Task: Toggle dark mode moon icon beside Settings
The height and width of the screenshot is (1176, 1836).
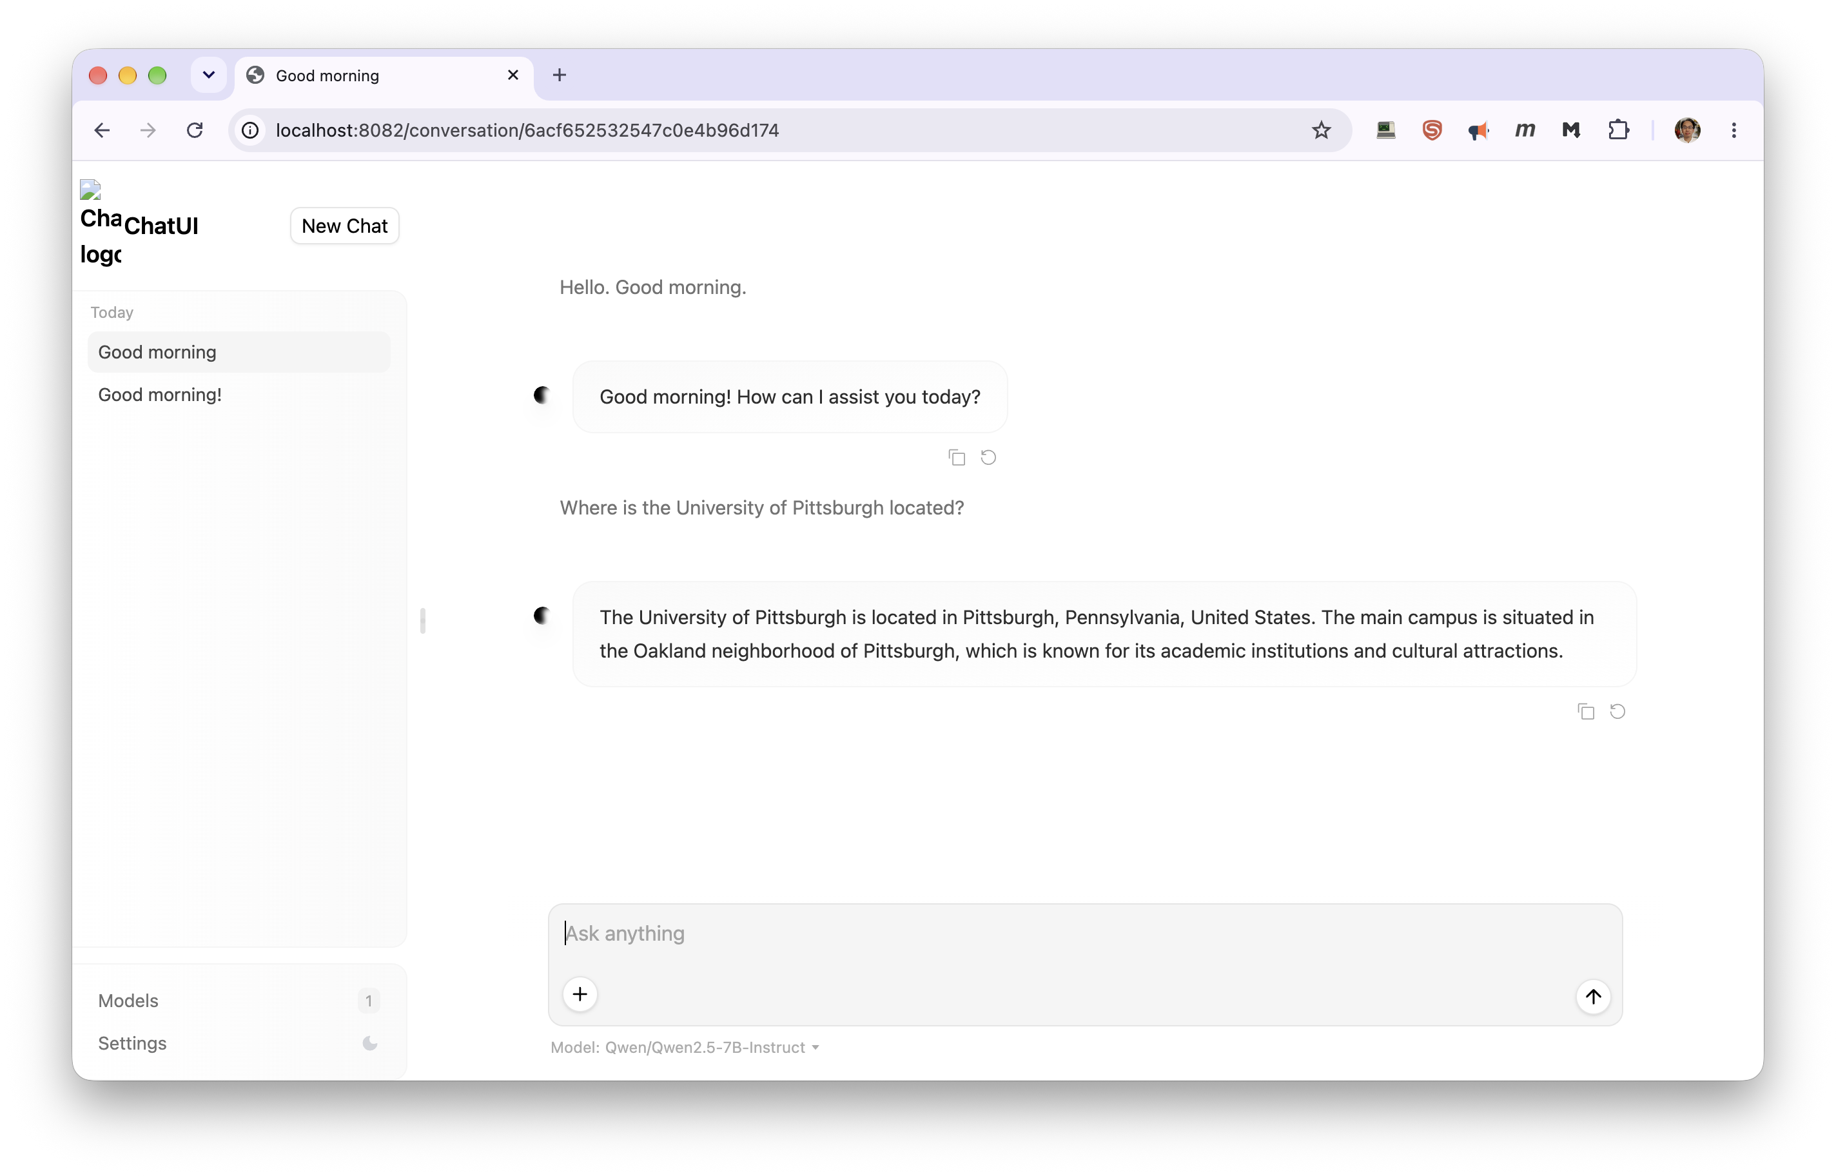Action: tap(370, 1043)
